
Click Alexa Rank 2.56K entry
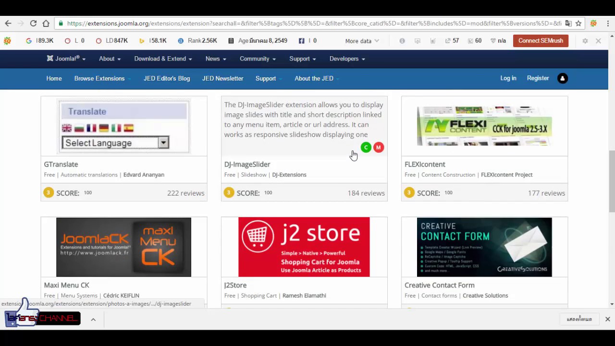197,41
